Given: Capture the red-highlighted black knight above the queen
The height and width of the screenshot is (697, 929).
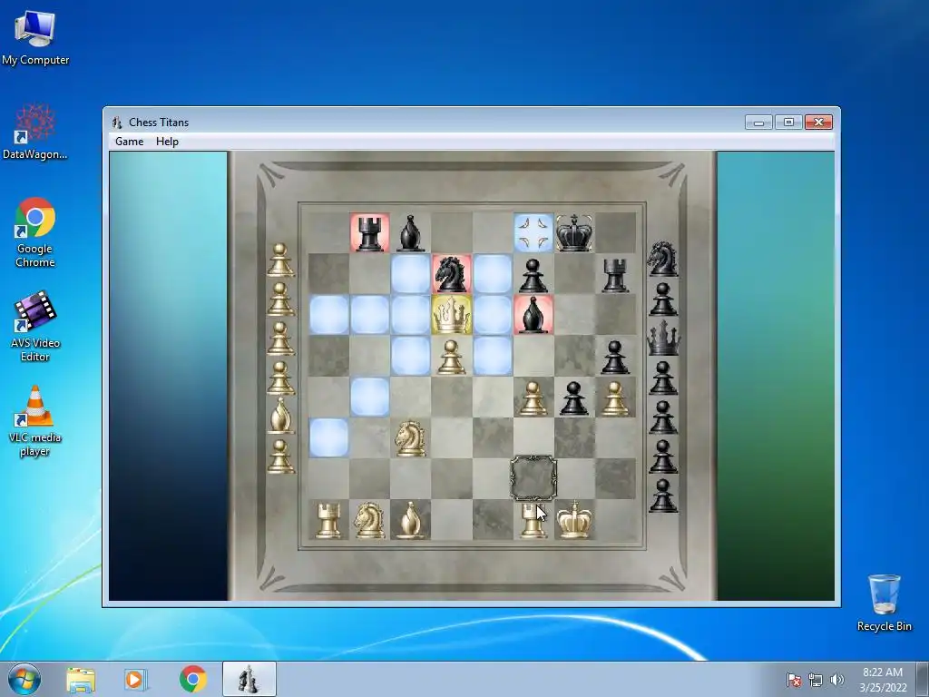Looking at the screenshot, I should pyautogui.click(x=452, y=274).
